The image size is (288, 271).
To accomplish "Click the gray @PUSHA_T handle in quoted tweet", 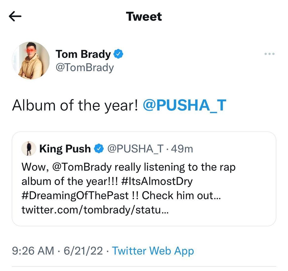I will 135,149.
